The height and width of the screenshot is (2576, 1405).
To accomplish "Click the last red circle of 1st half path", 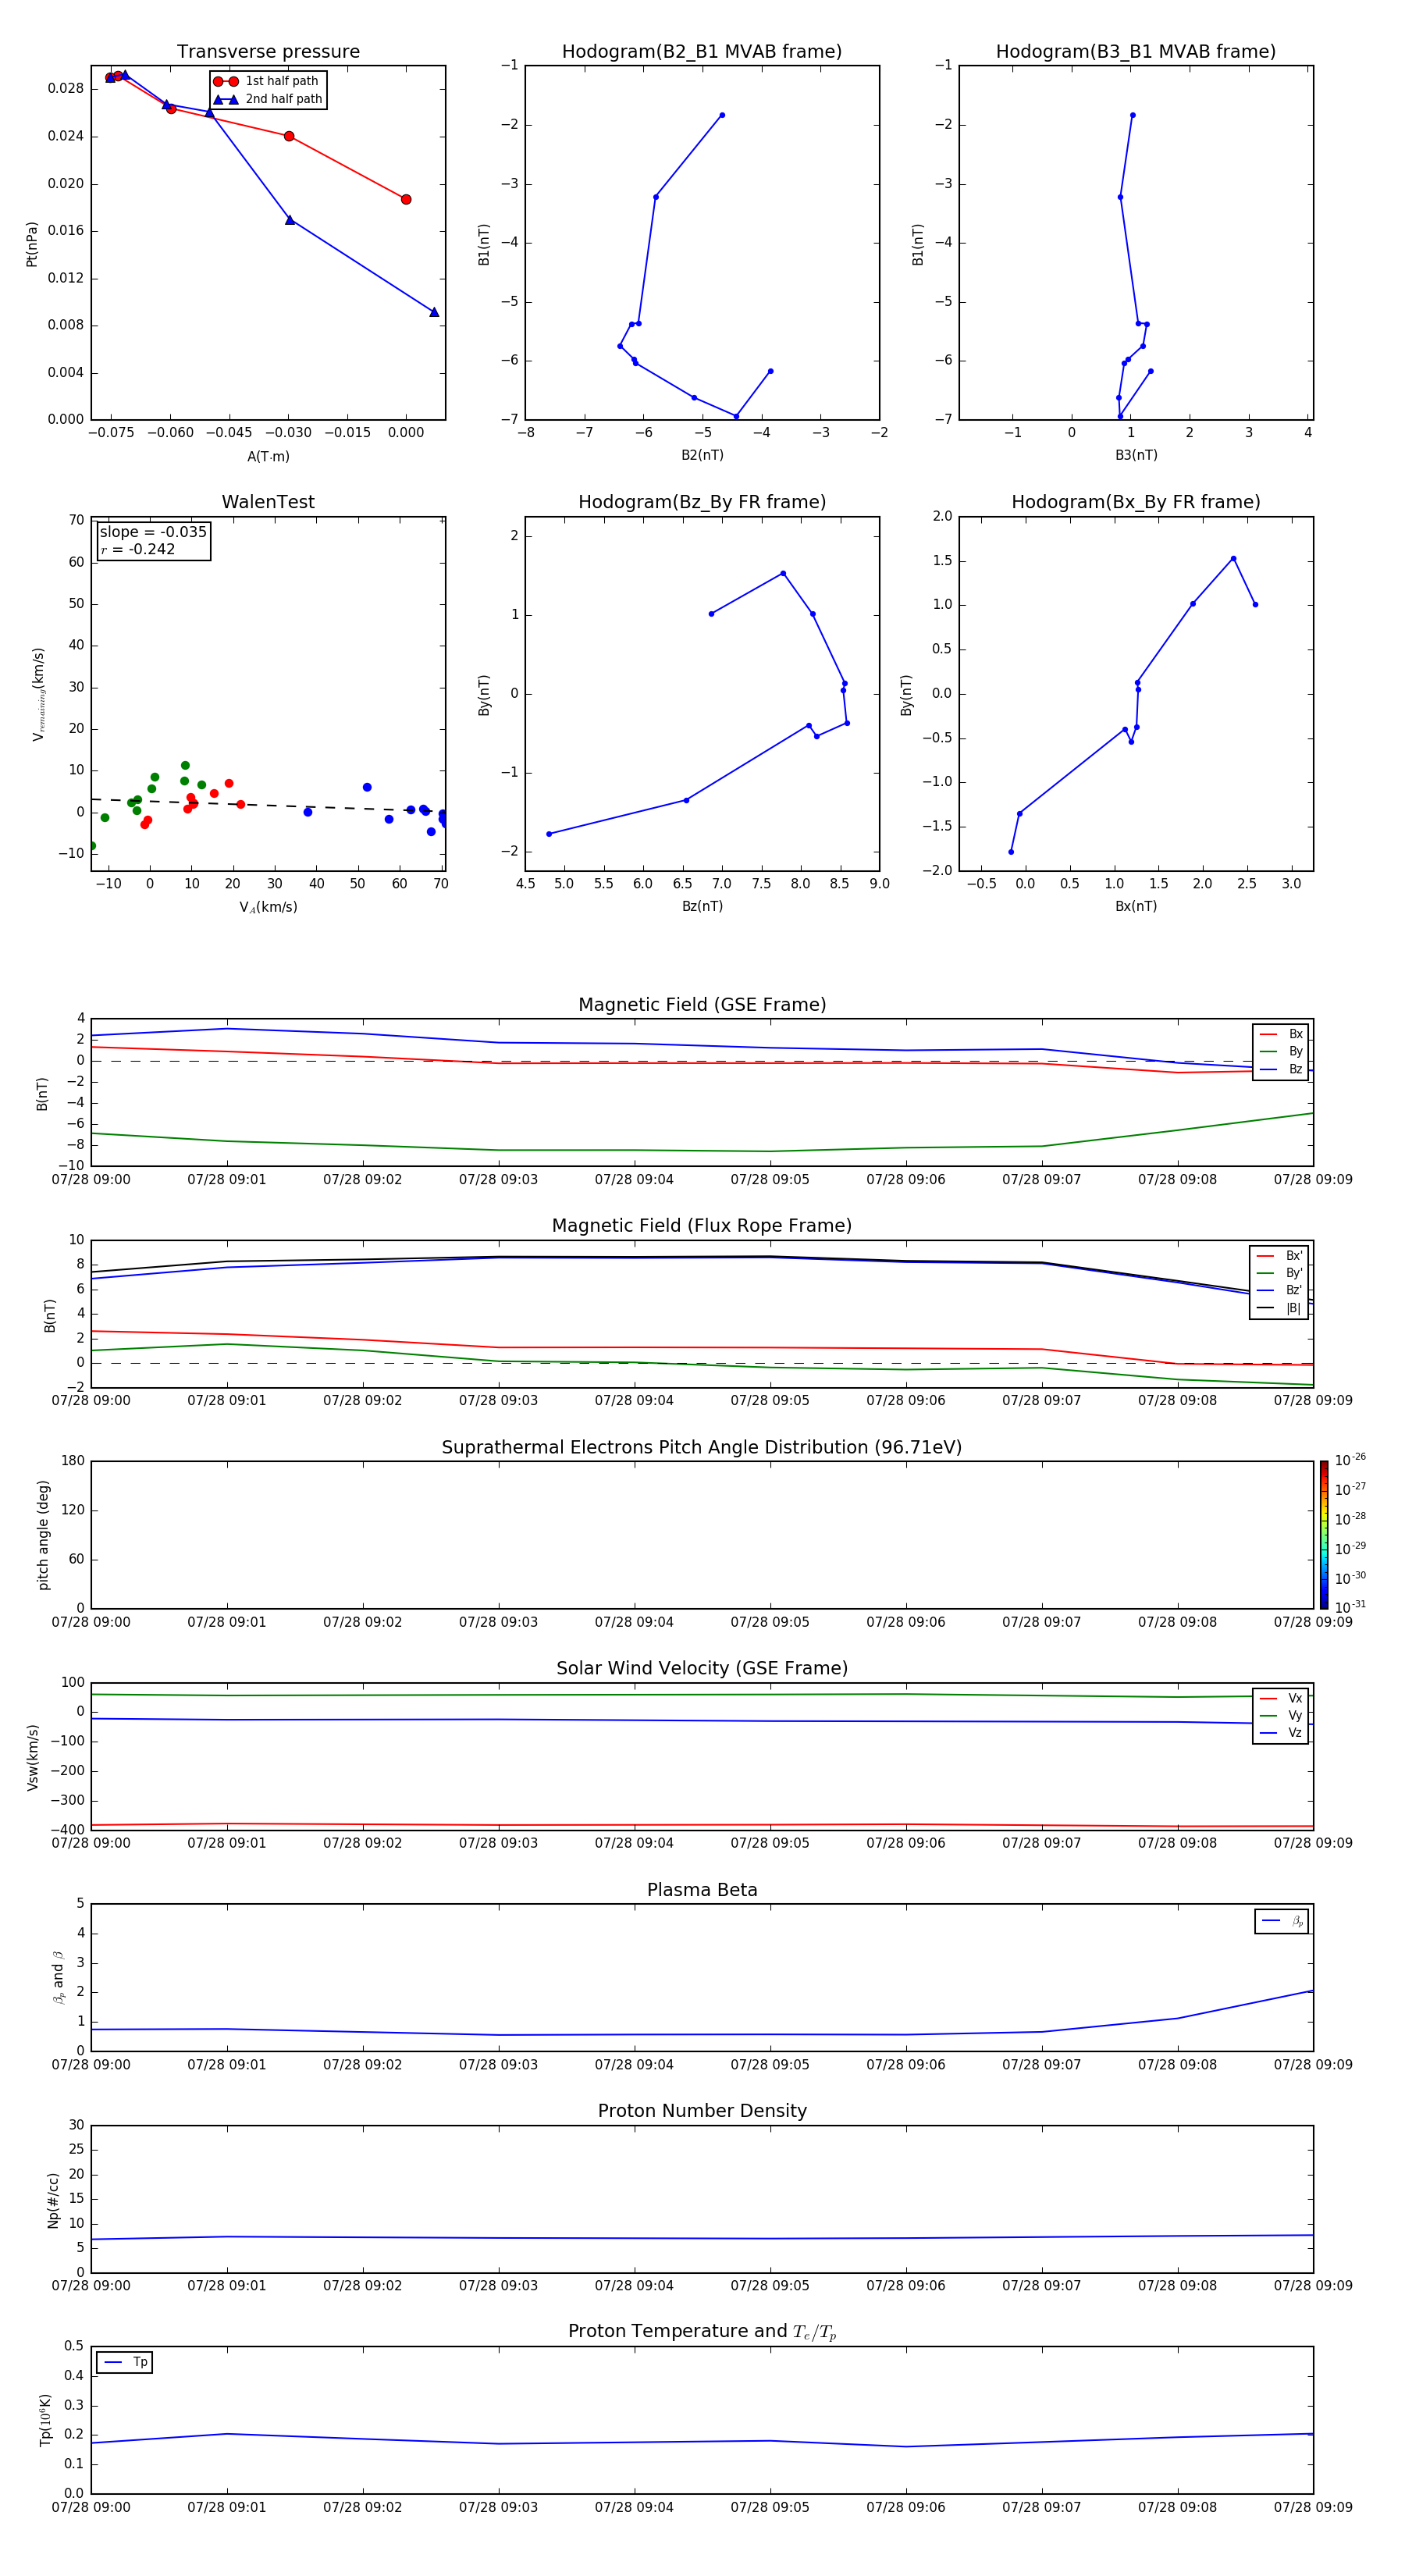I will point(406,199).
